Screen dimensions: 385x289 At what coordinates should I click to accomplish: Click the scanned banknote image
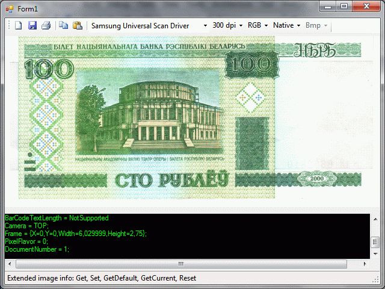tap(190, 117)
